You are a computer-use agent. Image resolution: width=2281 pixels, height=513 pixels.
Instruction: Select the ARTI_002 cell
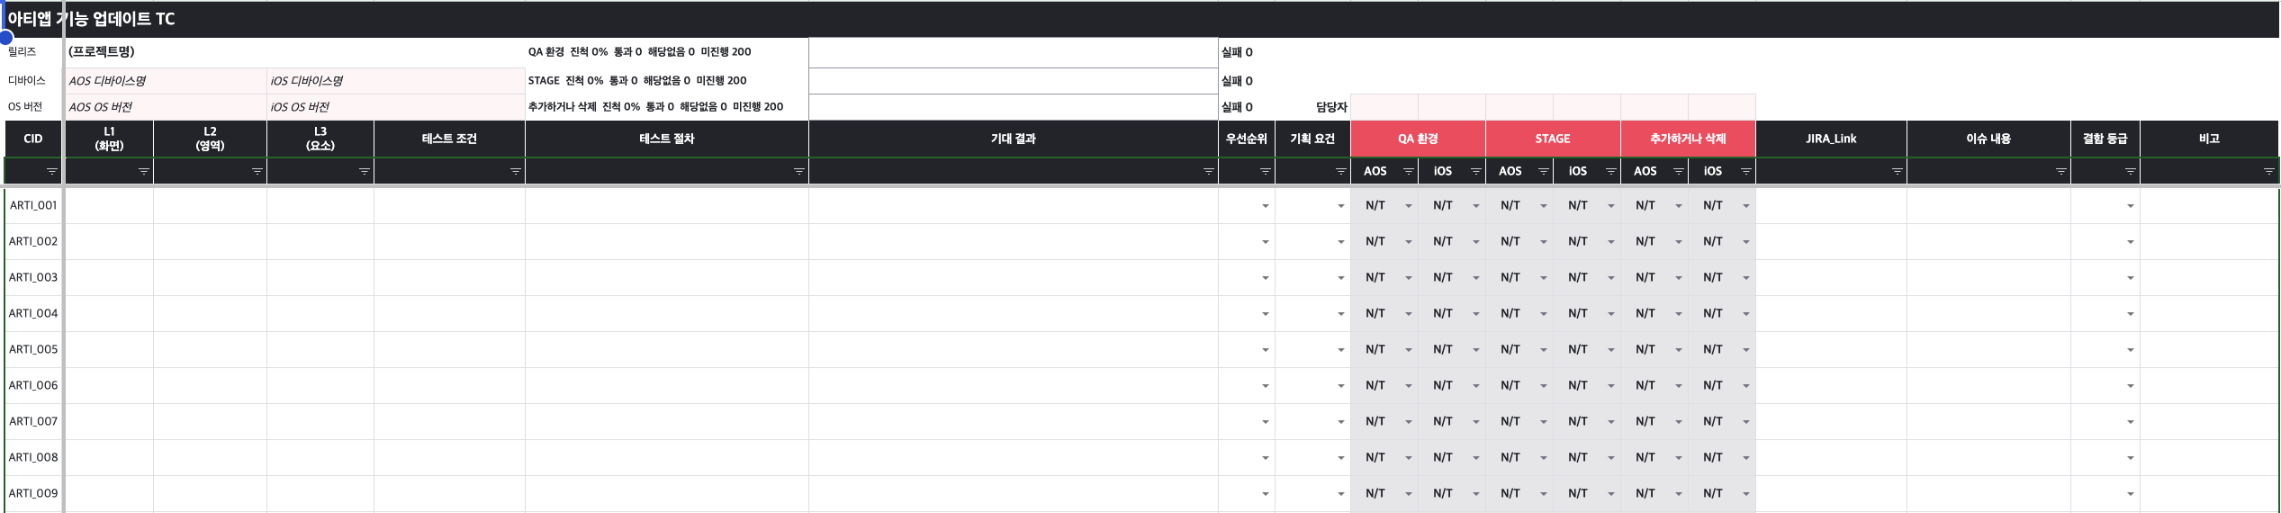[x=33, y=241]
